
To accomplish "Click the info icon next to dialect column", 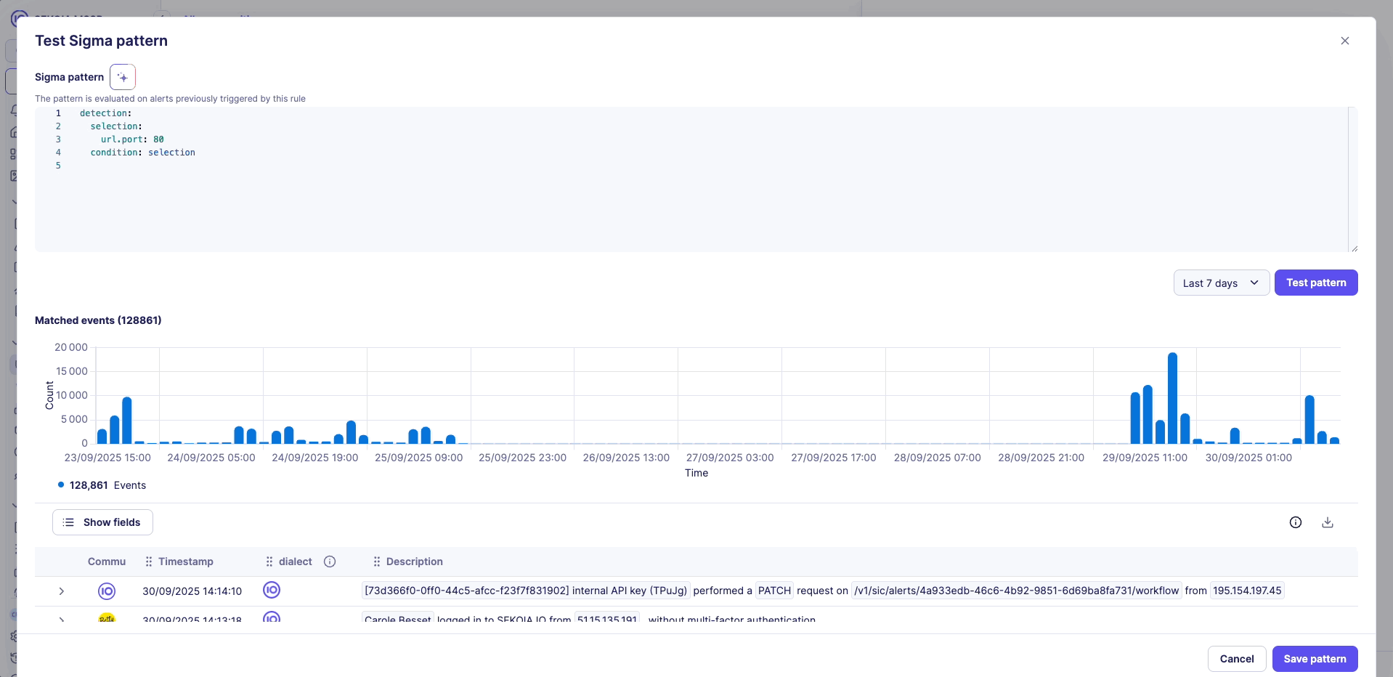I will pos(330,562).
